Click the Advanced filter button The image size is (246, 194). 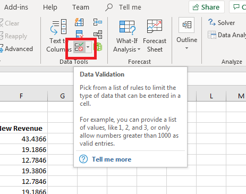click(x=16, y=49)
